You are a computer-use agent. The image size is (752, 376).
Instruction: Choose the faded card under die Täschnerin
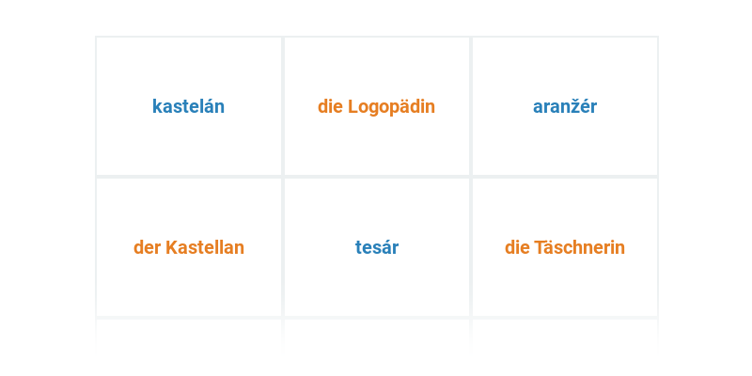565,334
